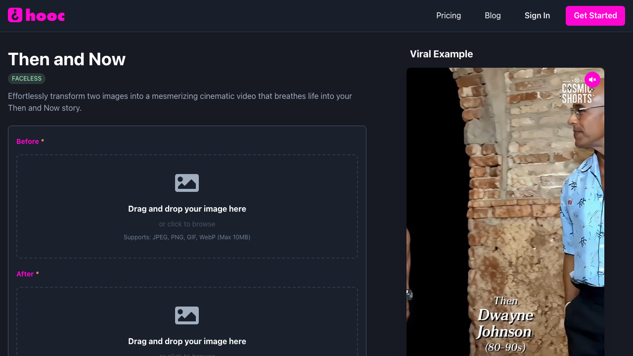Click 'or click to browse' in the Before box

[187, 224]
